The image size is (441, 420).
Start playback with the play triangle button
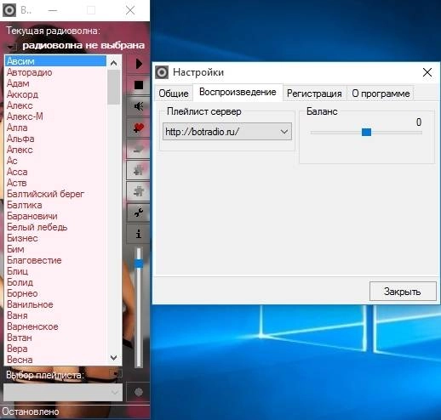[139, 64]
